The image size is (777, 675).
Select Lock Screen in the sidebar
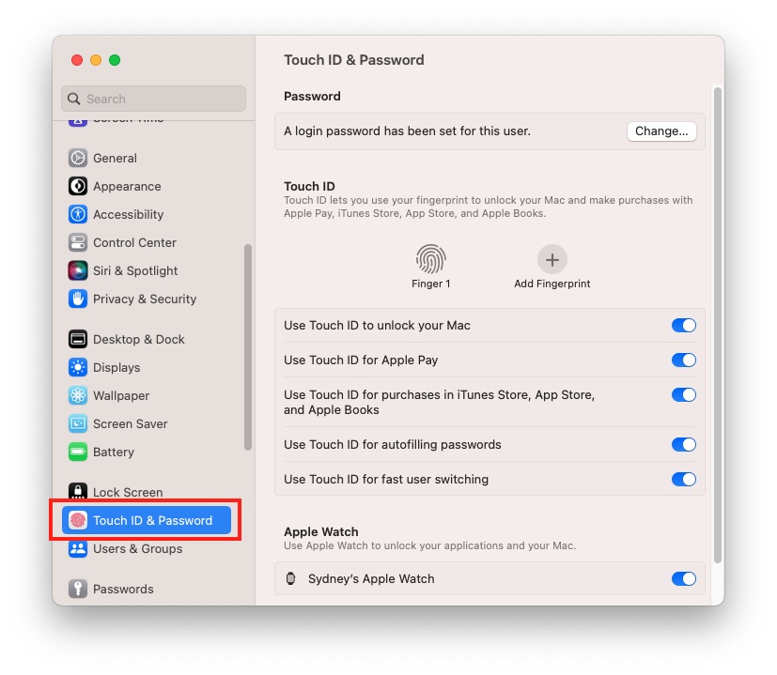click(x=78, y=492)
